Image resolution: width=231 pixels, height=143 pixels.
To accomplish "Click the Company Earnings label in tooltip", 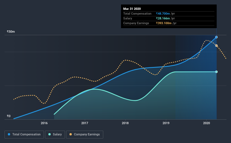I will [x=136, y=23].
